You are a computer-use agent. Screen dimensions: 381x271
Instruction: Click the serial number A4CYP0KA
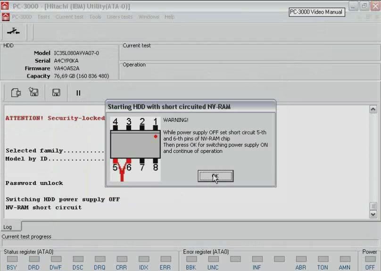[x=66, y=61]
